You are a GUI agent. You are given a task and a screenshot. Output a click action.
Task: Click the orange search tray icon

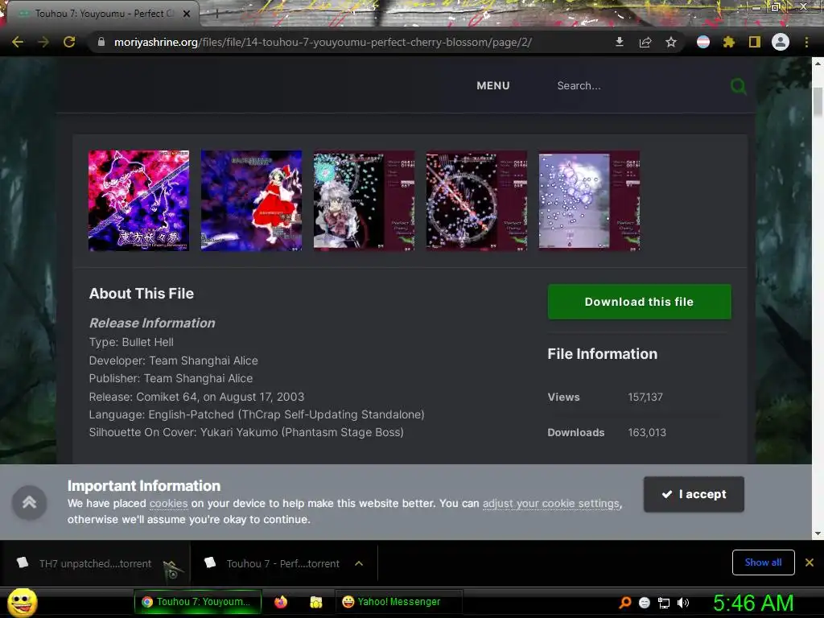pyautogui.click(x=624, y=603)
